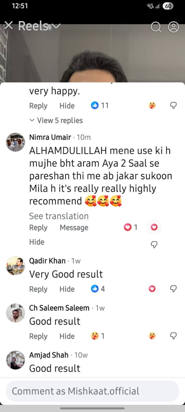185x412 pixels.
Task: Close Reels with the X icon
Action: click(x=9, y=25)
